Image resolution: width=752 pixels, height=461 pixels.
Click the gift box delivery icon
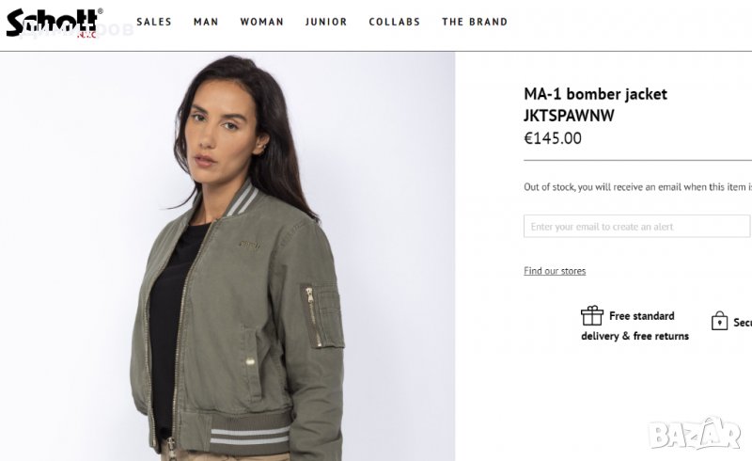click(591, 316)
